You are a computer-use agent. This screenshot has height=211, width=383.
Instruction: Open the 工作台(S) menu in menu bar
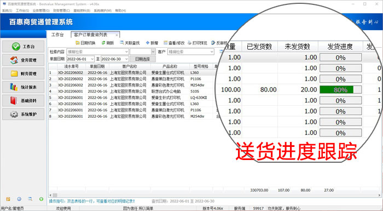tap(22, 10)
